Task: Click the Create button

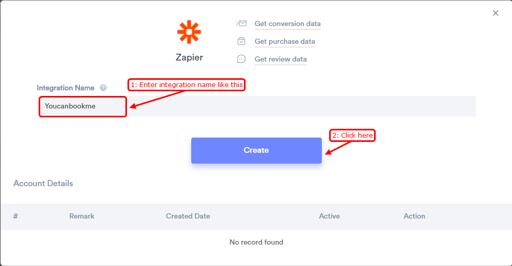Action: tap(257, 150)
